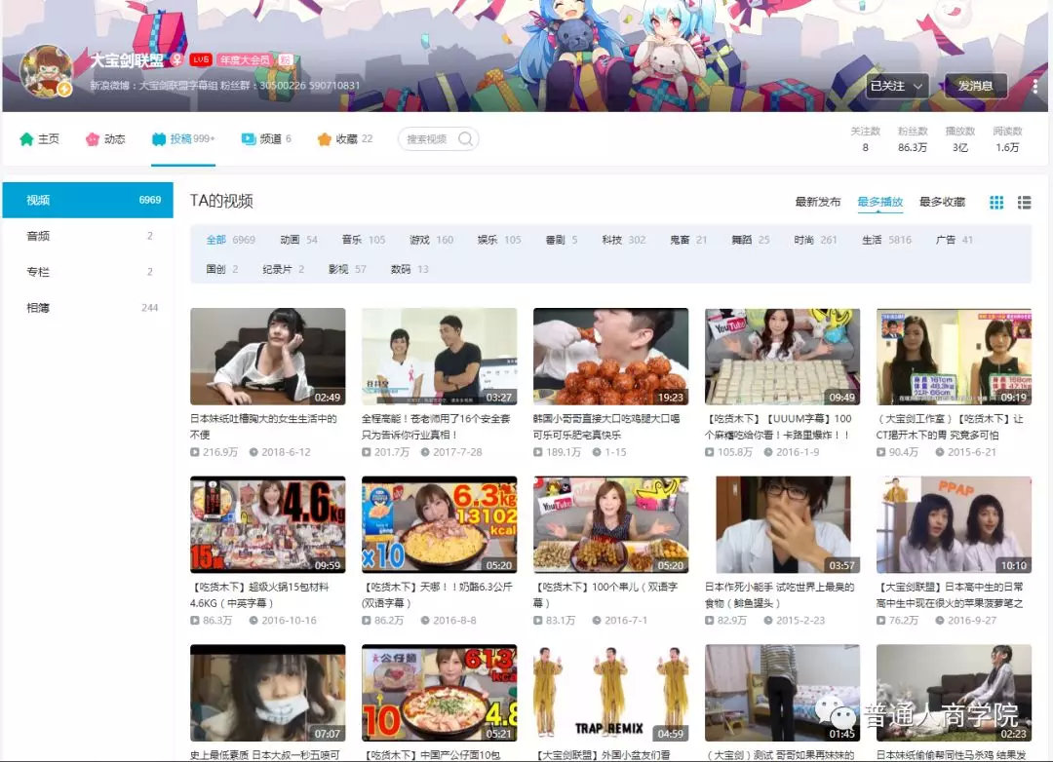This screenshot has height=762, width=1053.
Task: Click the 年度大会员 membership badge
Action: point(245,59)
